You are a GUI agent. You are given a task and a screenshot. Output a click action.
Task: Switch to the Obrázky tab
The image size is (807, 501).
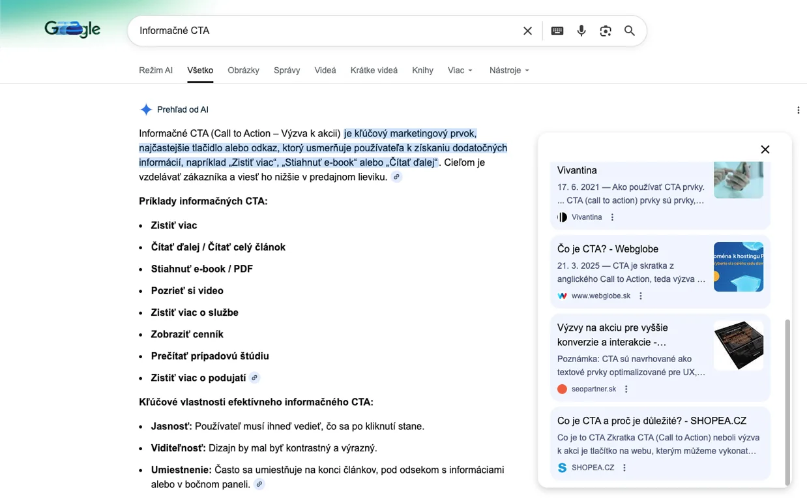(243, 70)
